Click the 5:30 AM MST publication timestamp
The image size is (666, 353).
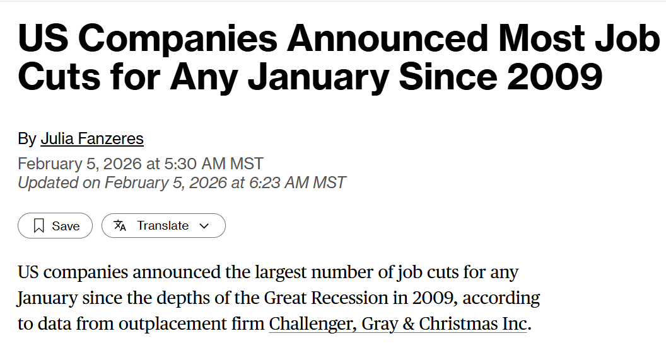(140, 164)
